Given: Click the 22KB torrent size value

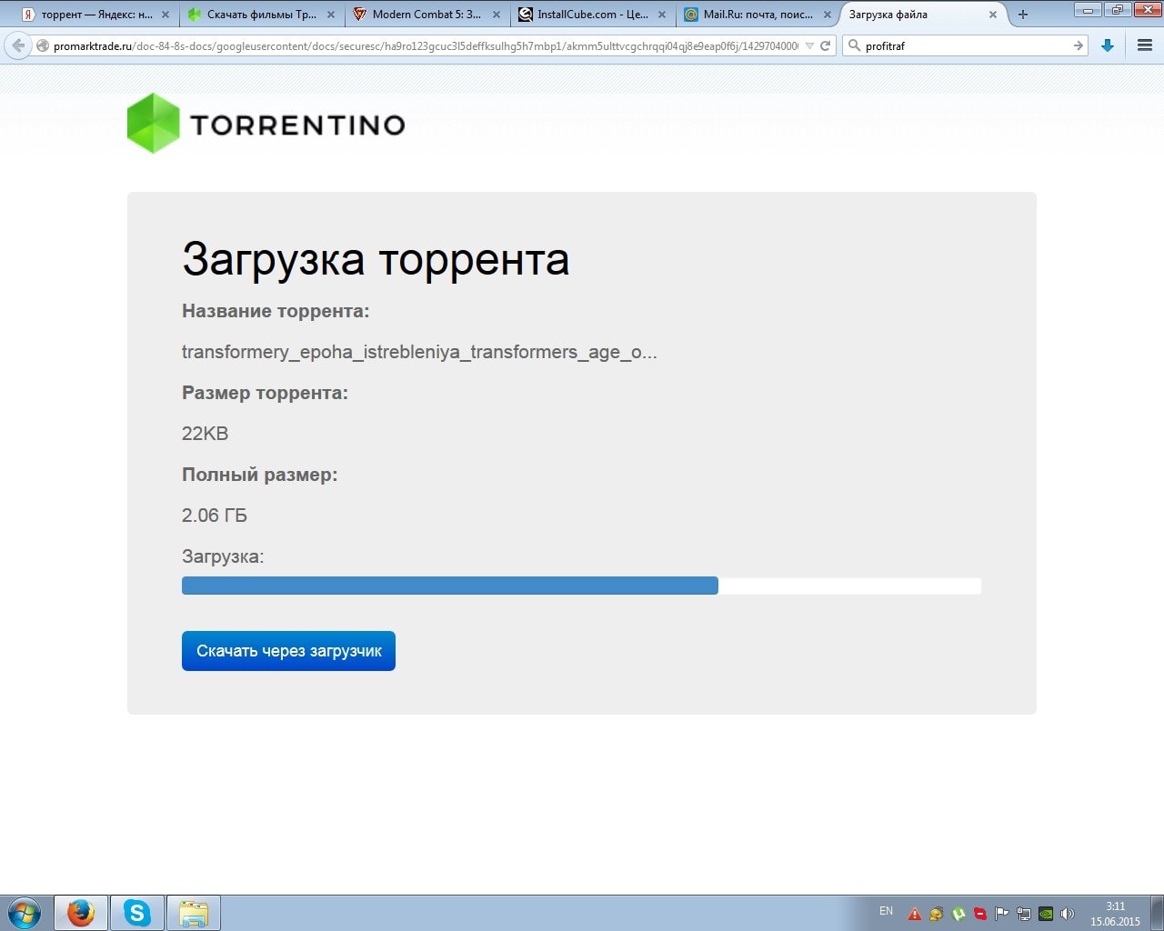Looking at the screenshot, I should pyautogui.click(x=205, y=434).
